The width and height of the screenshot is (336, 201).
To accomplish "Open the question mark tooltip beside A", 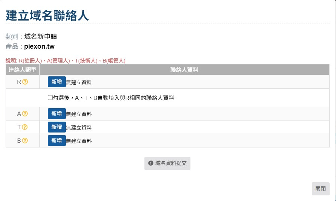I will (x=25, y=113).
